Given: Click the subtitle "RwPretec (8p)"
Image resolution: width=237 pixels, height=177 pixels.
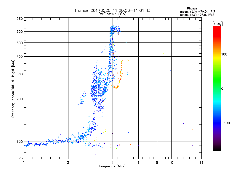Looking at the screenshot, I should 112,14.
